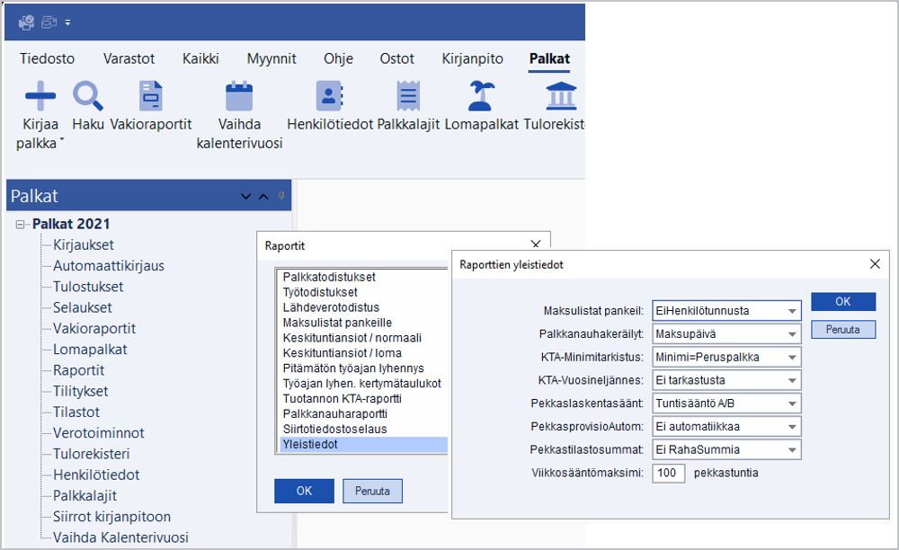Open the Tiedosto menu tab

point(47,59)
